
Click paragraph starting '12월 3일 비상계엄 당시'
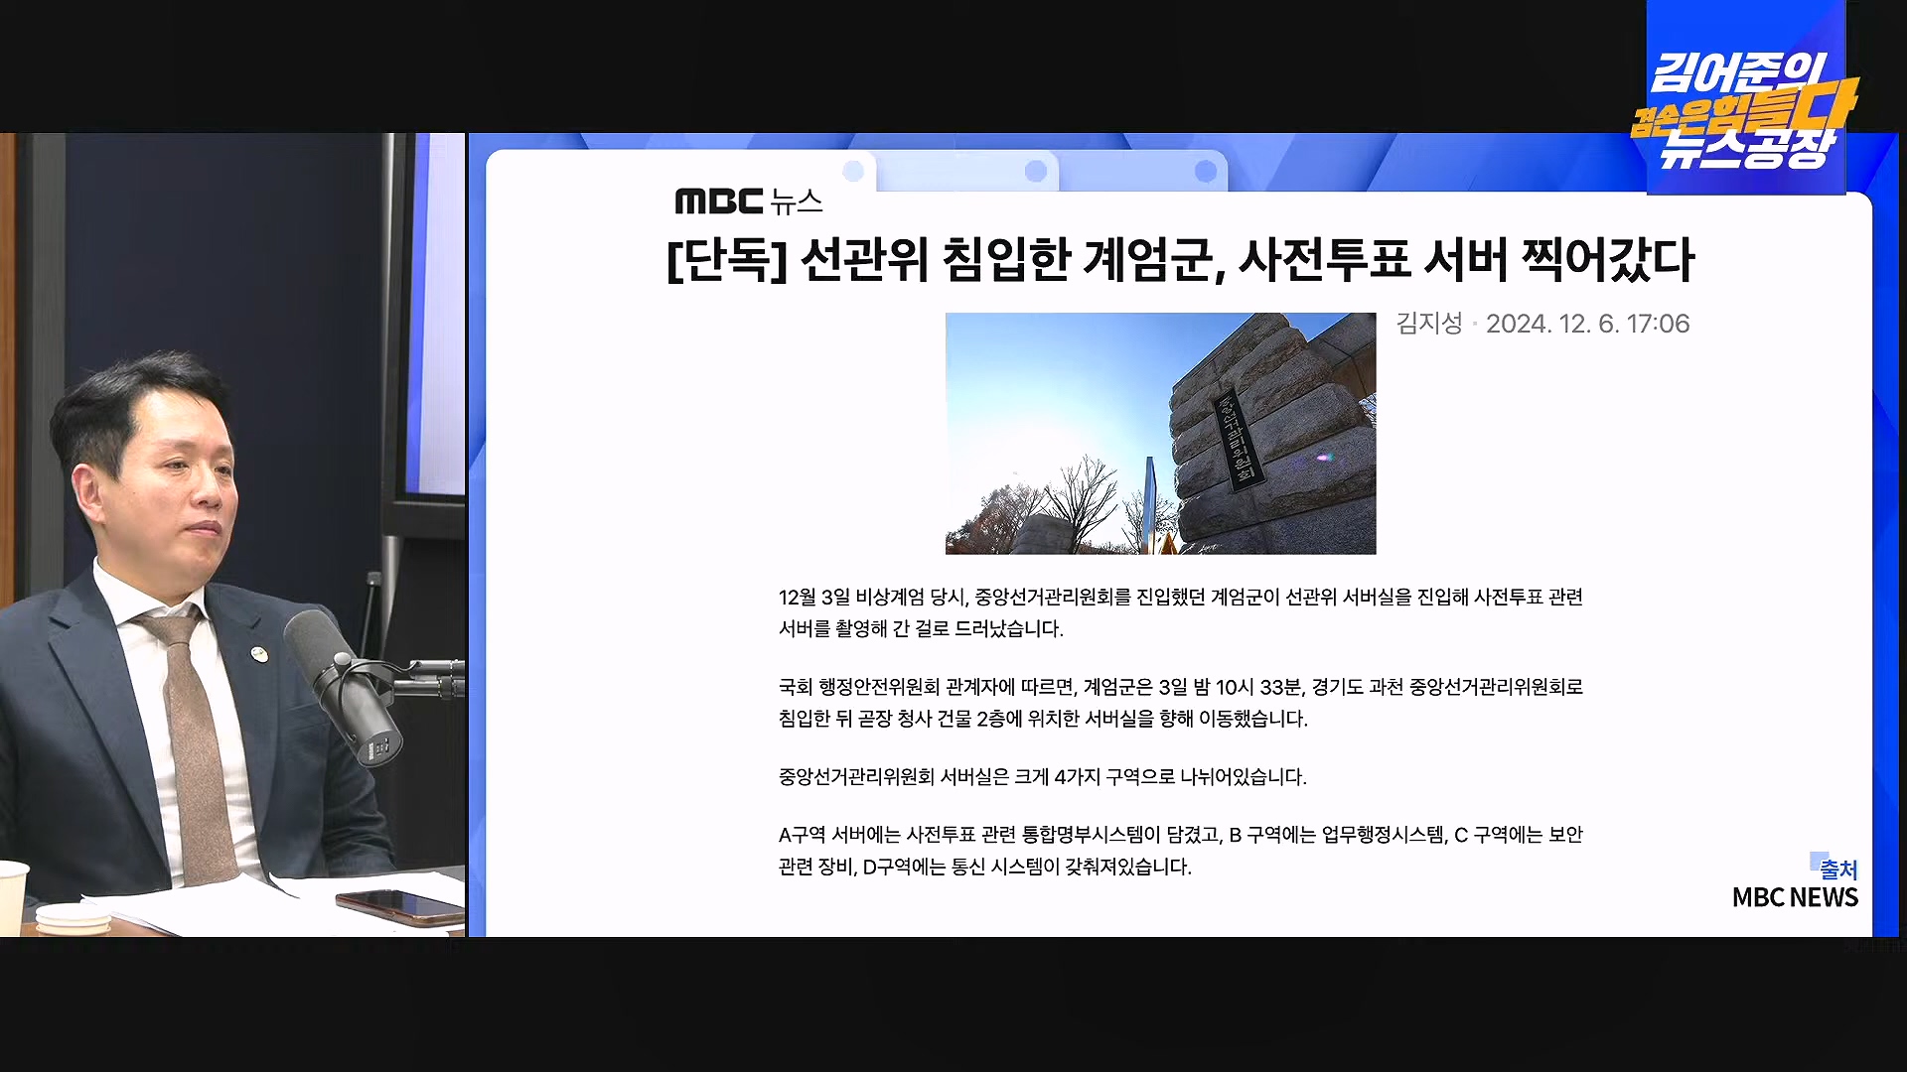(1180, 612)
